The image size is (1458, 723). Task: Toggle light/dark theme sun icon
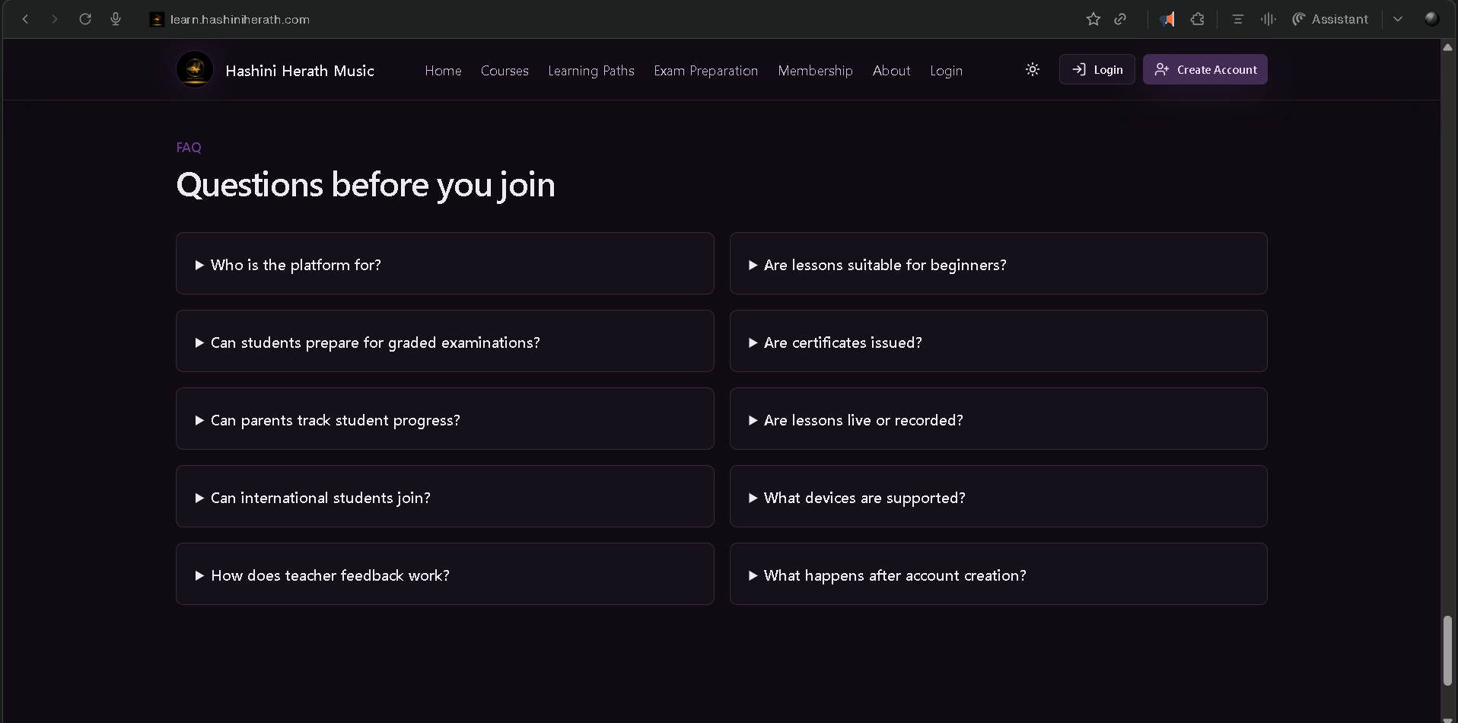pyautogui.click(x=1033, y=69)
